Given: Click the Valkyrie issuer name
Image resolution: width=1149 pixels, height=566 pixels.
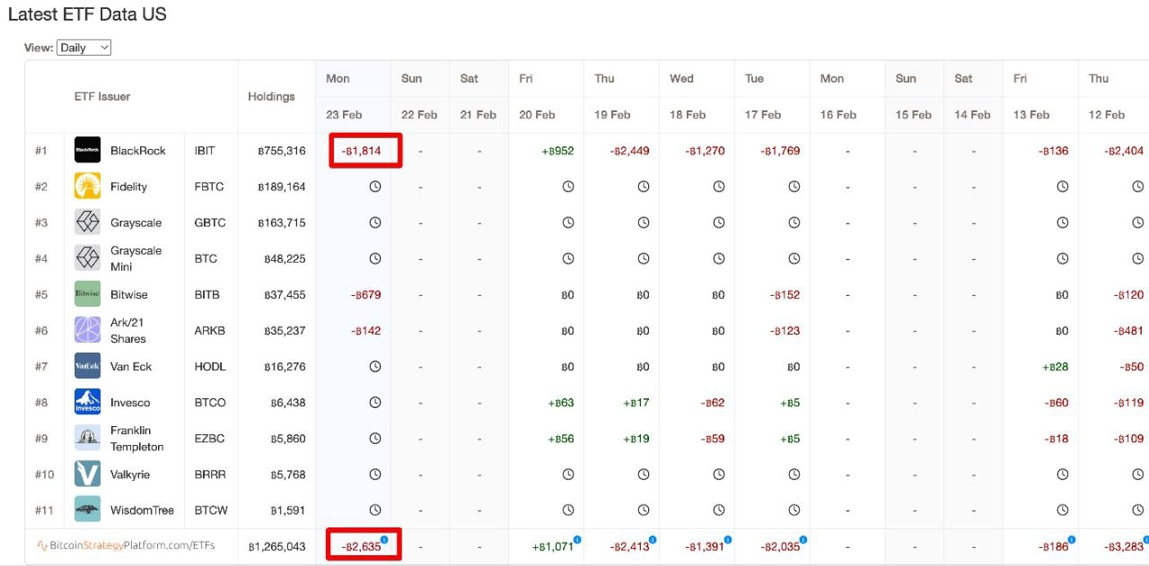Looking at the screenshot, I should 130,474.
